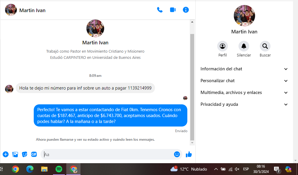Image resolution: width=298 pixels, height=175 pixels.
Task: Expand Multimedia, archivos y enlaces section
Action: [244, 93]
